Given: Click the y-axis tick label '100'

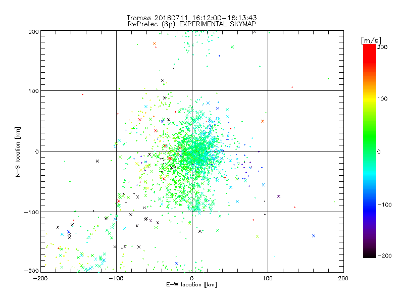Looking at the screenshot, I should pos(33,91).
